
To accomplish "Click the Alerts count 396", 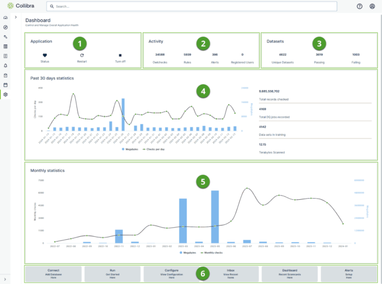I will coord(215,54).
